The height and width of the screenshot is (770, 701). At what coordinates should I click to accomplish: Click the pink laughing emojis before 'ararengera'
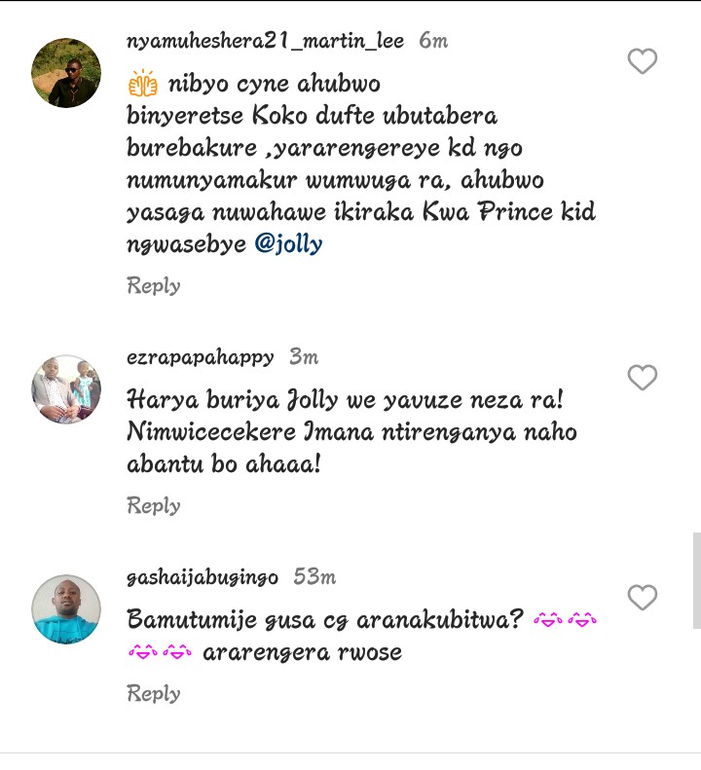[160, 652]
